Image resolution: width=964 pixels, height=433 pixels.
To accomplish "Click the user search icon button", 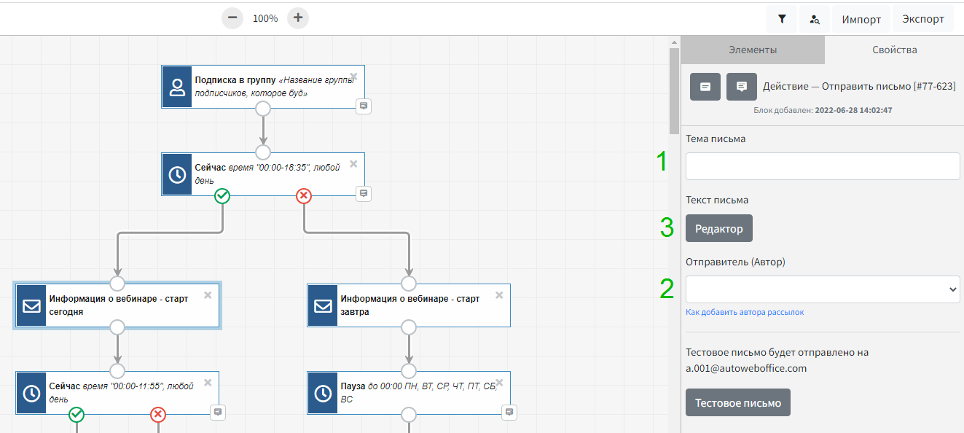I will point(815,20).
